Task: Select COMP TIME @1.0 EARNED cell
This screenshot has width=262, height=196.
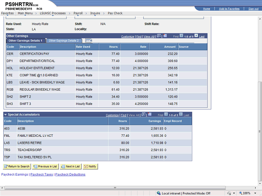Action: tap(39, 75)
